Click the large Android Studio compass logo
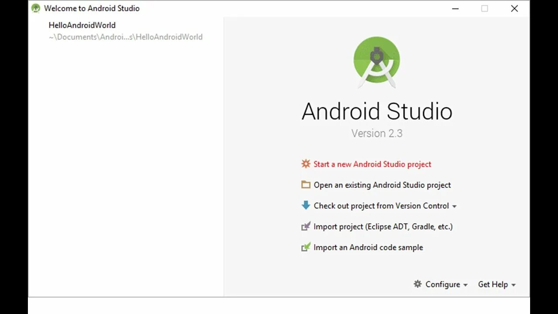The width and height of the screenshot is (558, 314). click(377, 62)
